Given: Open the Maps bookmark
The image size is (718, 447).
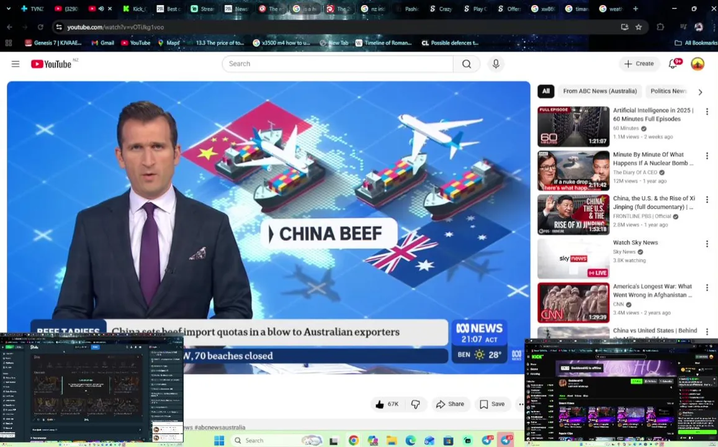Looking at the screenshot, I should [169, 43].
